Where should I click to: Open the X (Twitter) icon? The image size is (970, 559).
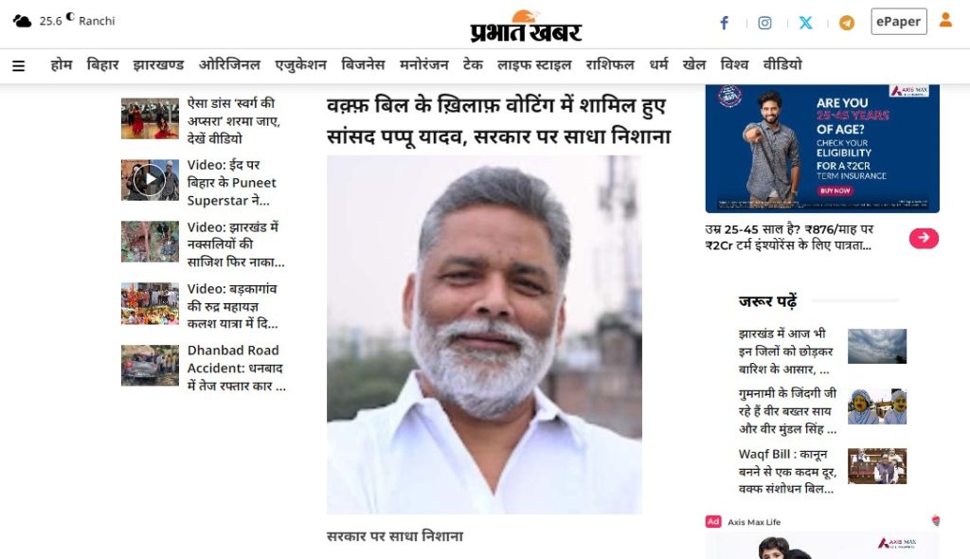click(x=805, y=23)
